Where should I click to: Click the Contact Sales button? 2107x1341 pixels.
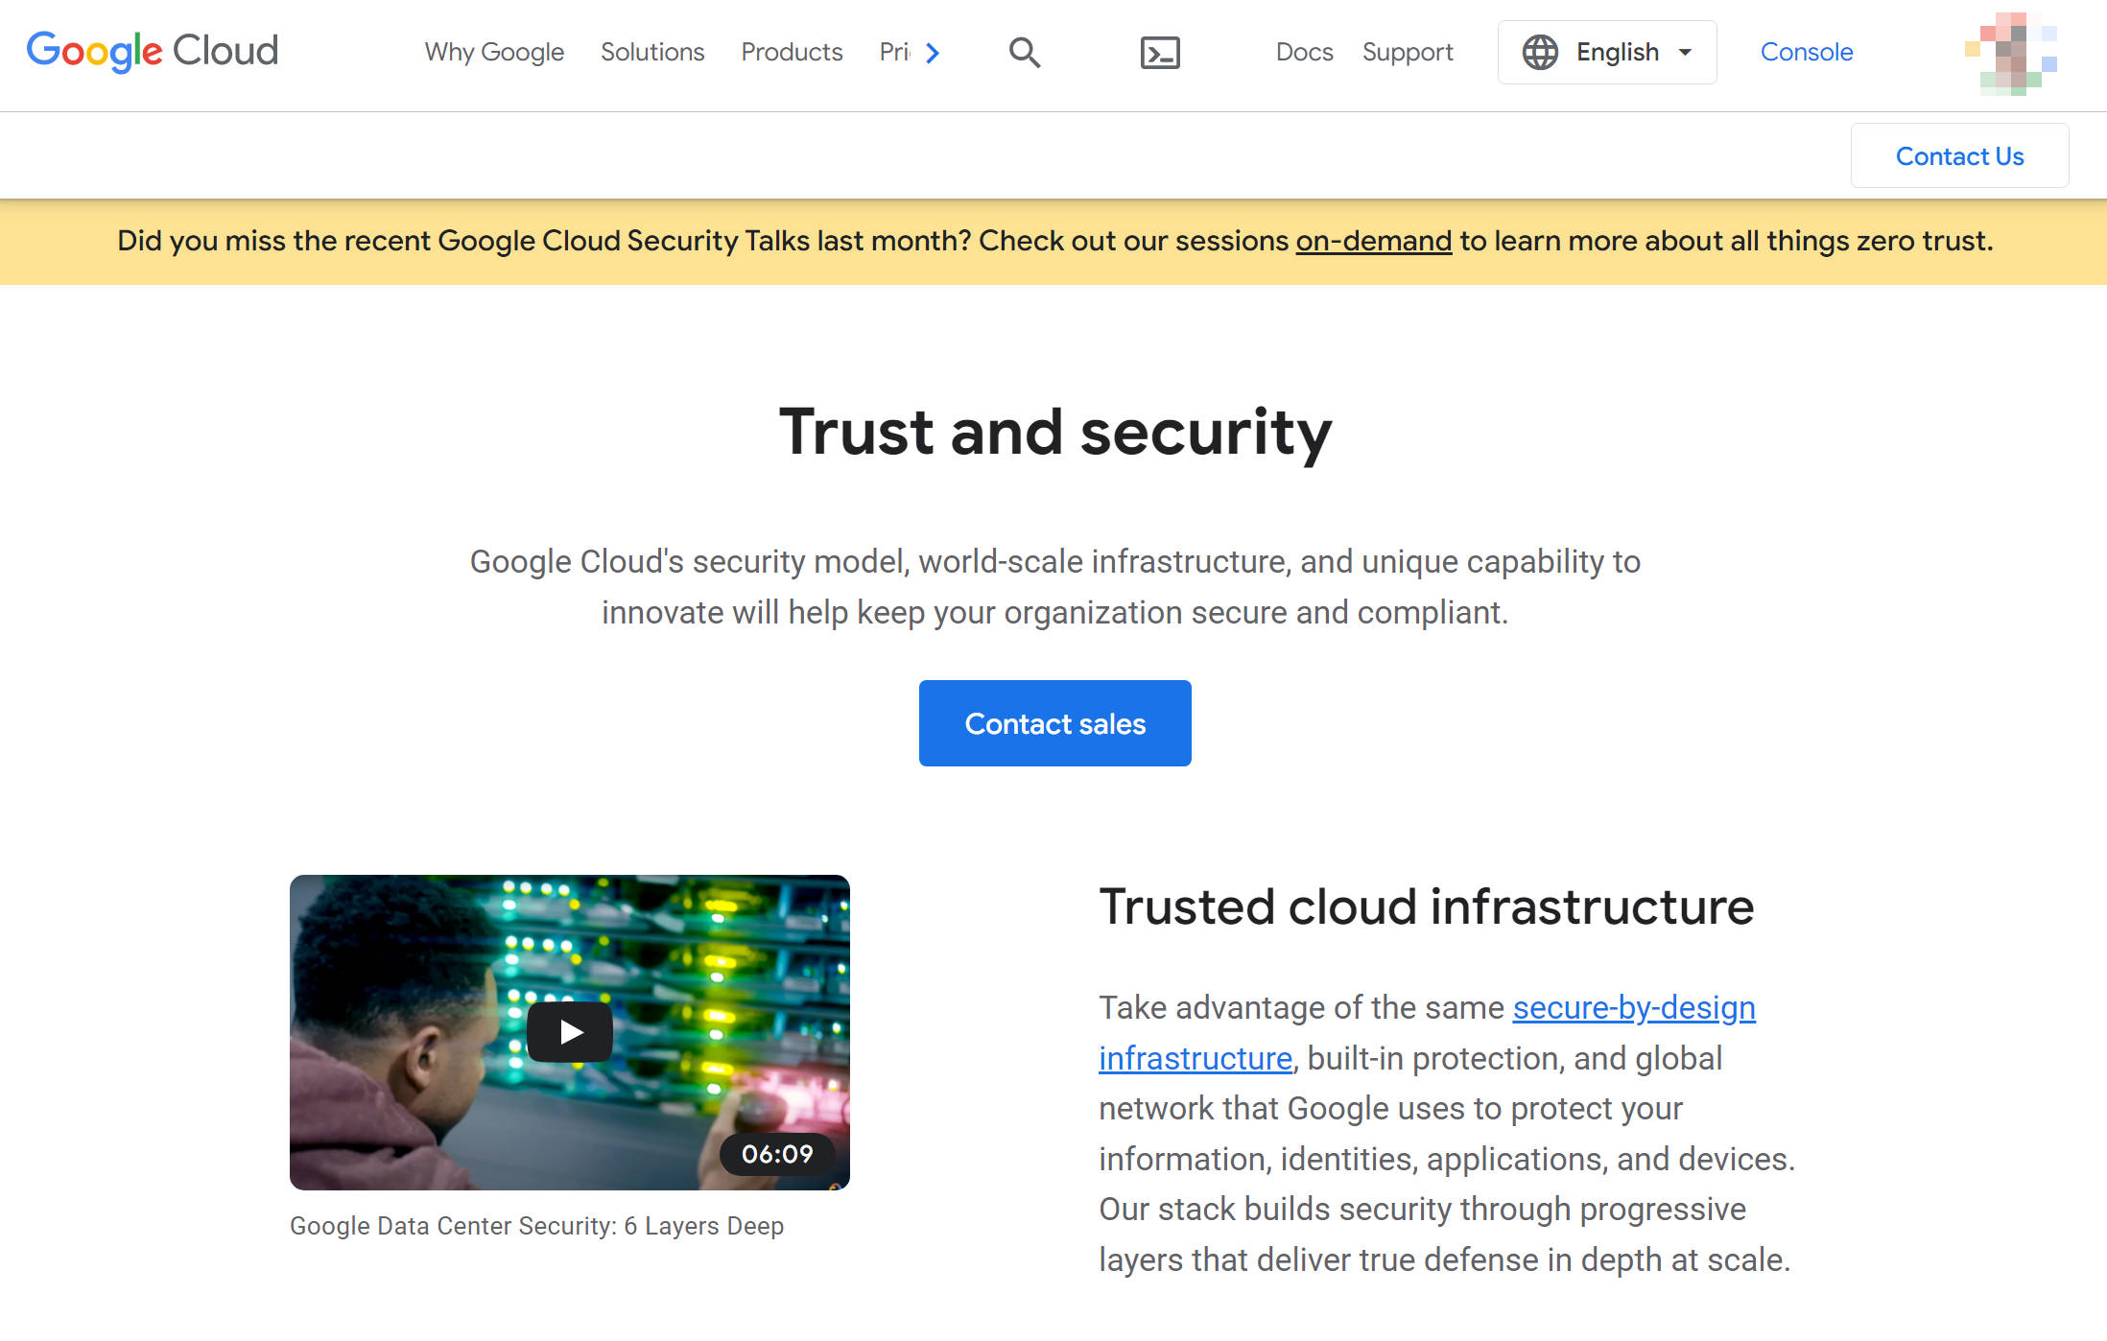pyautogui.click(x=1055, y=722)
